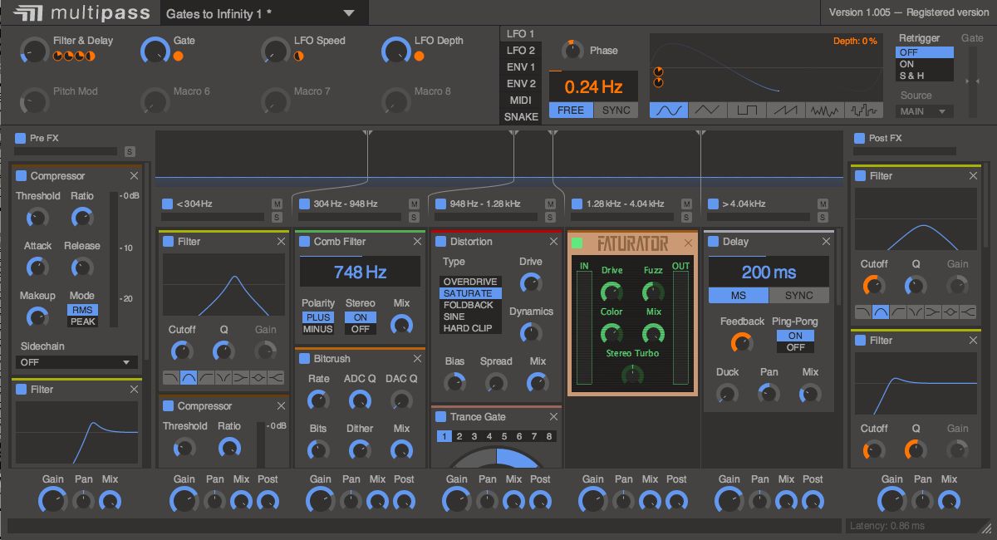The width and height of the screenshot is (997, 540).
Task: Remove the Faturator module with its X
Action: [x=686, y=243]
